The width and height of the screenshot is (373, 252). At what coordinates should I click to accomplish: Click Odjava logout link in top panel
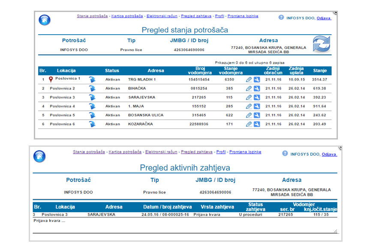[324, 18]
